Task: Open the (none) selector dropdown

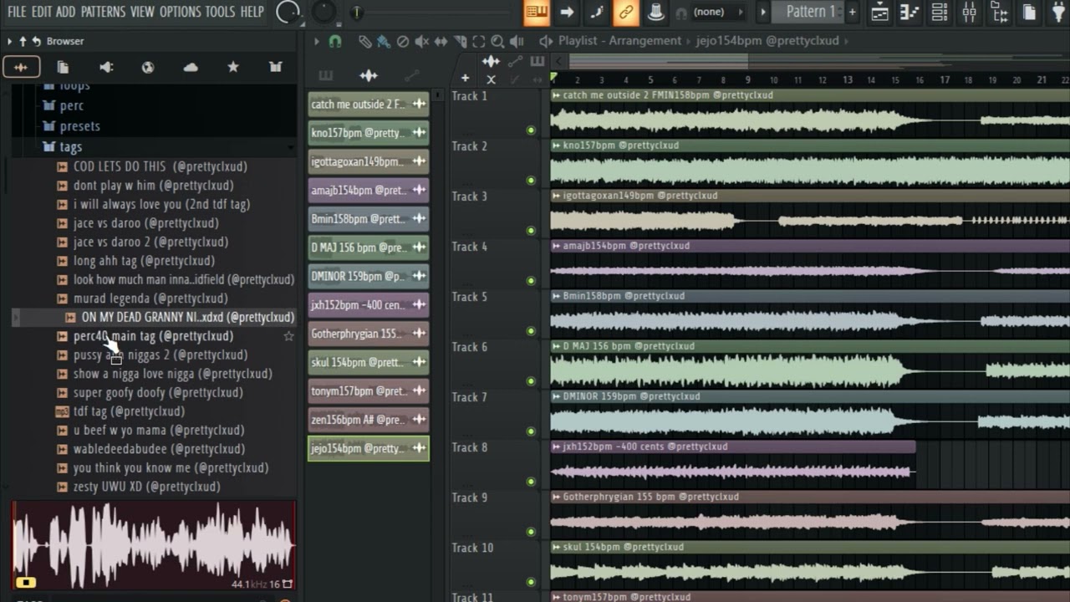Action: click(719, 12)
